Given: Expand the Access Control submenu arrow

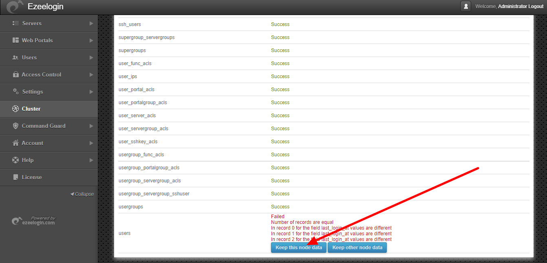Looking at the screenshot, I should pos(91,75).
